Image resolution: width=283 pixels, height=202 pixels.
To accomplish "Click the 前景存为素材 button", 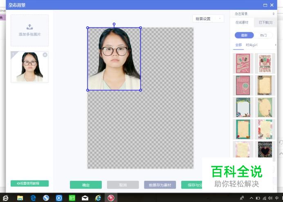I will (159, 185).
